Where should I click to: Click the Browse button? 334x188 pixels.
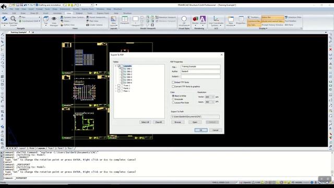point(178,122)
